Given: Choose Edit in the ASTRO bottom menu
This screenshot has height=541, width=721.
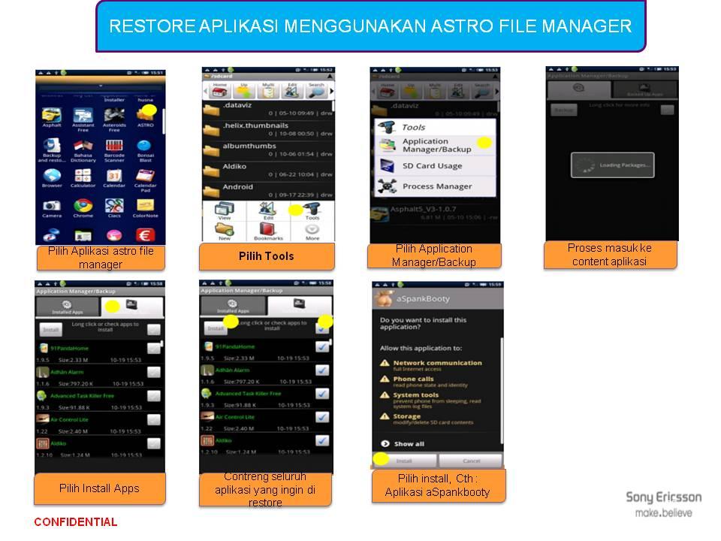Looking at the screenshot, I should coord(269,210).
